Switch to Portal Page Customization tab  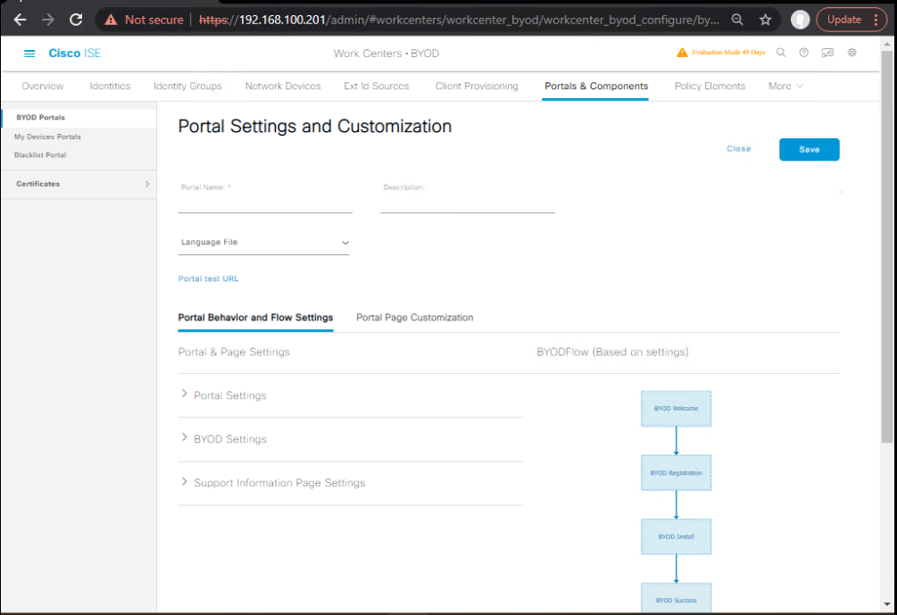click(415, 318)
